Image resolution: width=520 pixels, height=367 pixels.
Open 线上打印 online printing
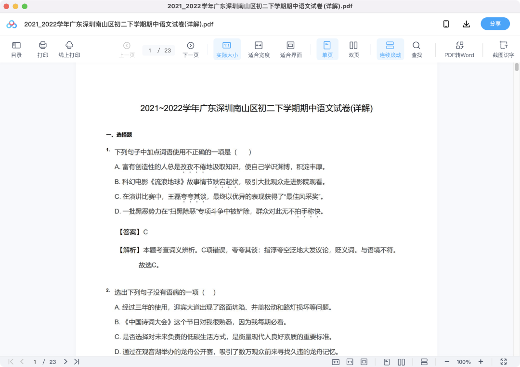click(69, 50)
